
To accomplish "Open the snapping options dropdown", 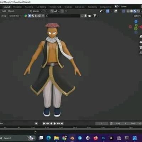I will (56, 11).
